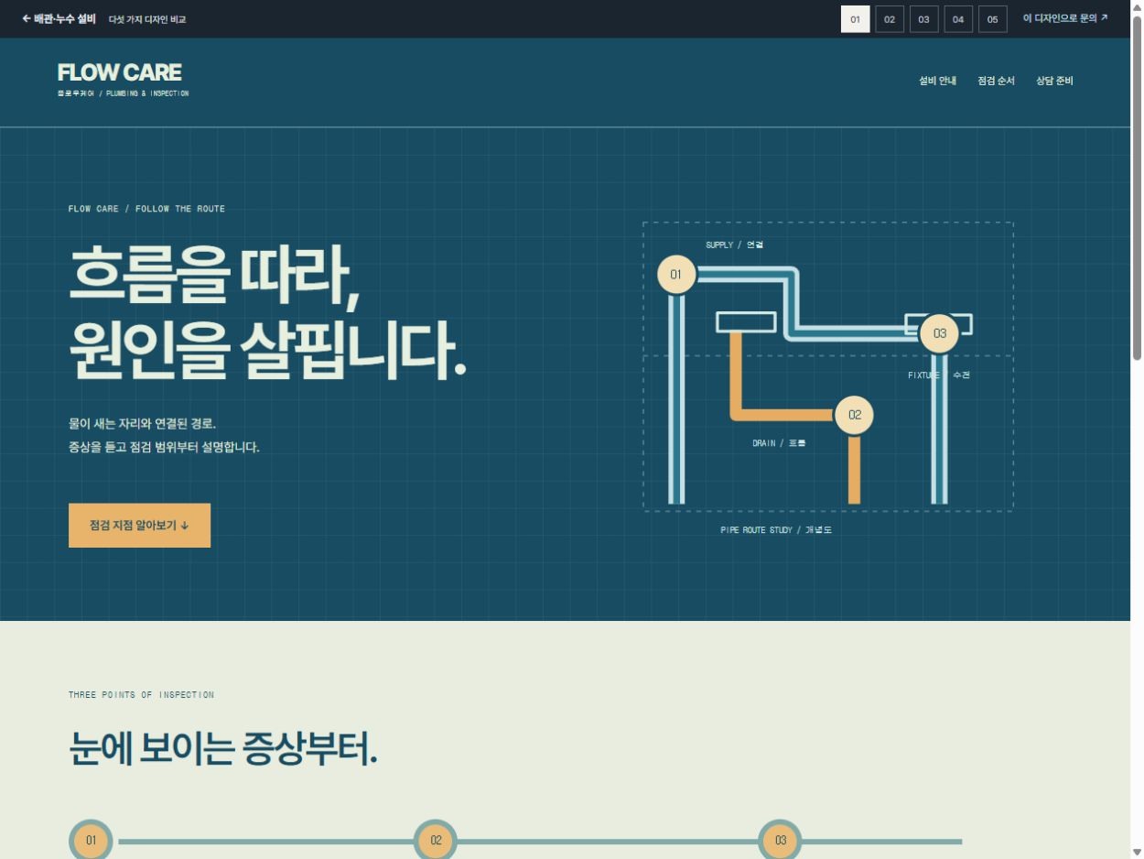Click pipe diagram node 02

tap(855, 415)
